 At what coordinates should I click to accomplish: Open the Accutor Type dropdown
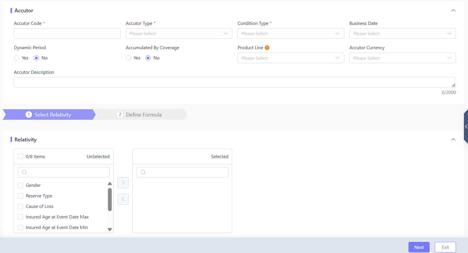click(179, 33)
